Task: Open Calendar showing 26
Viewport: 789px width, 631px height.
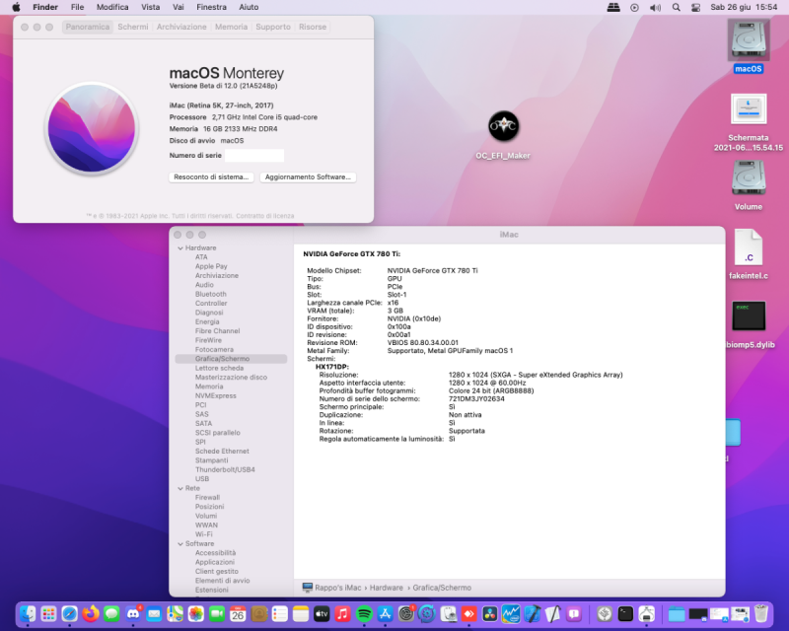Action: (238, 614)
